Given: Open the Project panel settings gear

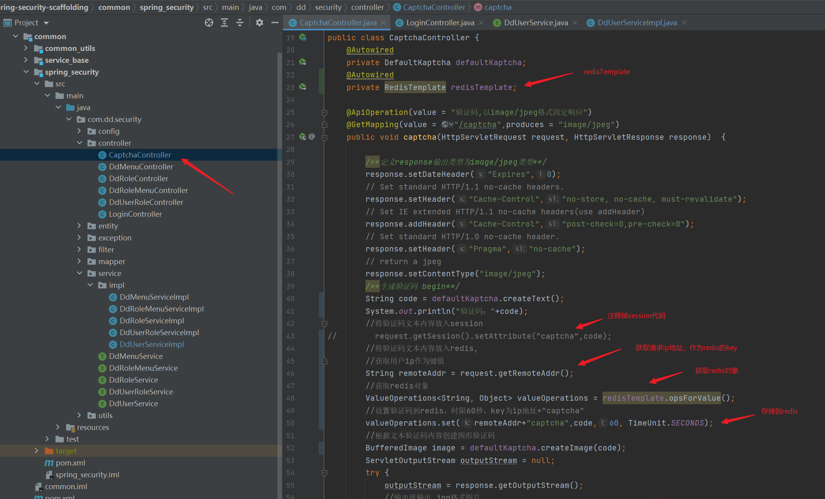Looking at the screenshot, I should (259, 23).
